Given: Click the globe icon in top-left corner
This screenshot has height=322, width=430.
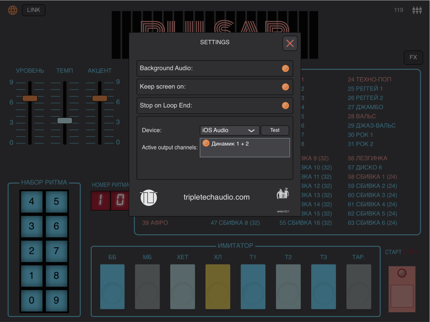Looking at the screenshot, I should coord(12,10).
